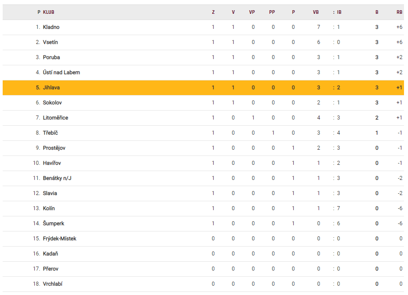Click on the Vsetín team name
This screenshot has height=295, width=408.
click(50, 42)
